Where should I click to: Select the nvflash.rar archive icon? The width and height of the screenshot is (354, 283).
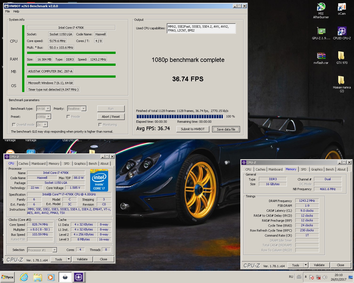coord(321,58)
